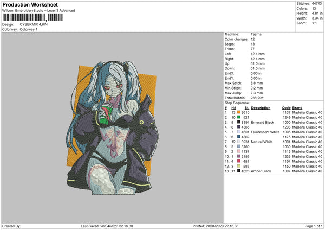Click the code 1249 for thread 521
325x230 pixels.
point(287,118)
